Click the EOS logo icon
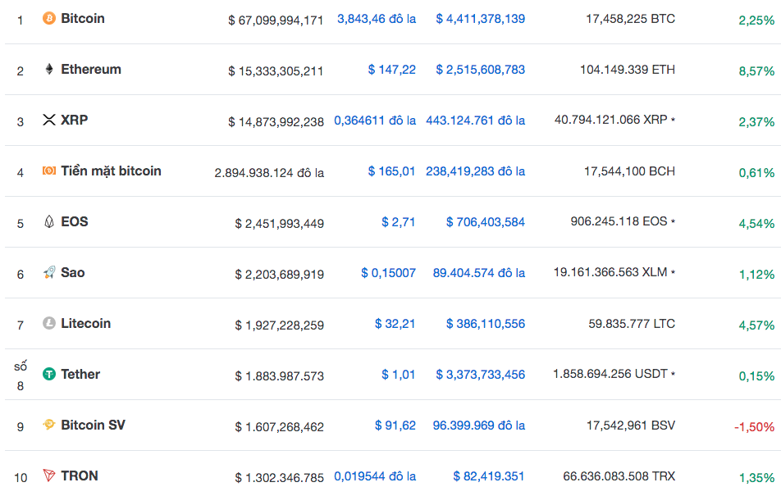This screenshot has width=781, height=487. (49, 221)
